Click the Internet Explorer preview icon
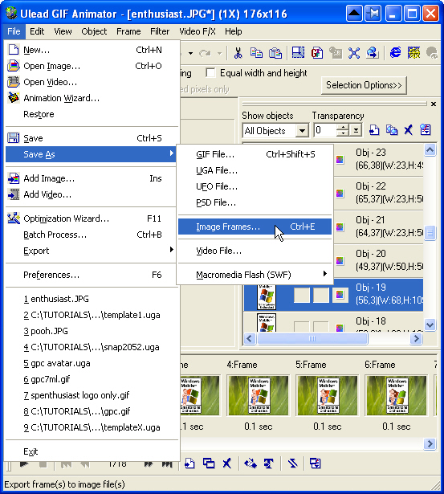444x494 pixels. [x=395, y=52]
